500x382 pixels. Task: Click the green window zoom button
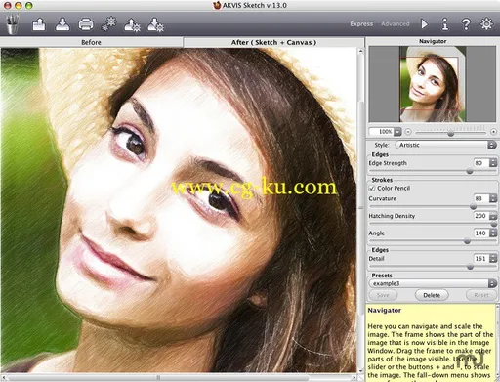click(x=28, y=6)
